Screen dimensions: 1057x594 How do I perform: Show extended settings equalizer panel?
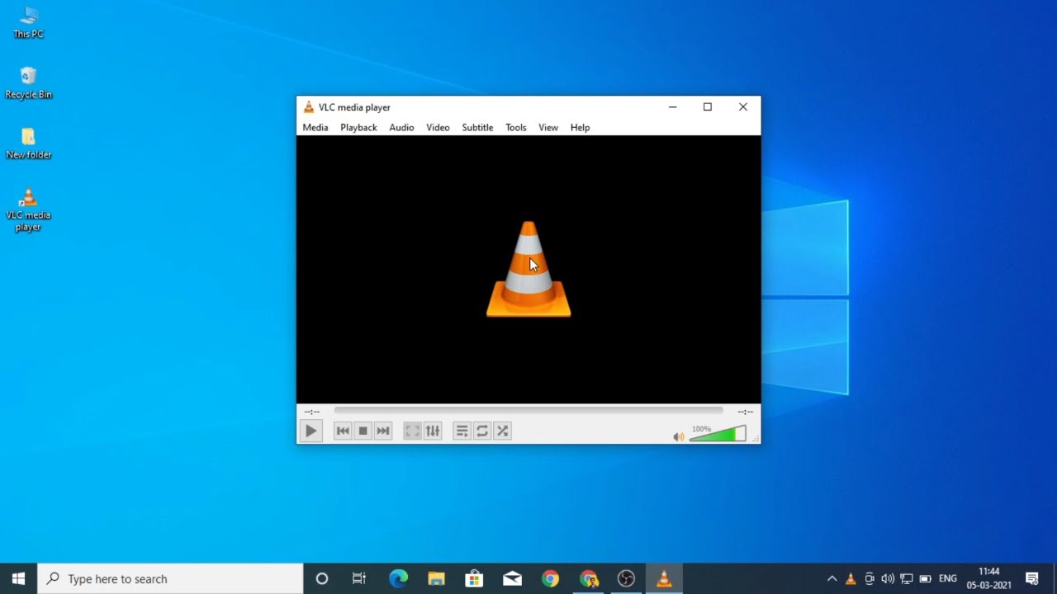(x=433, y=431)
